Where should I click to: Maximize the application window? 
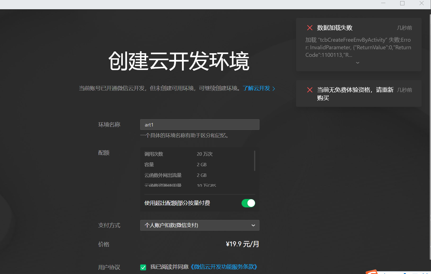coord(402,3)
